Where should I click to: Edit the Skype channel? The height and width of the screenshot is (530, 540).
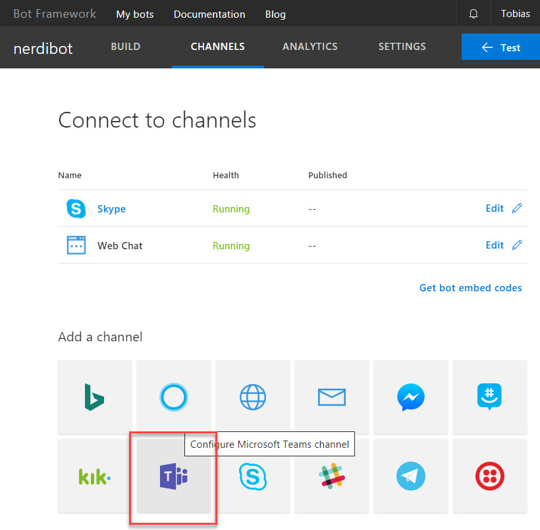tap(495, 208)
